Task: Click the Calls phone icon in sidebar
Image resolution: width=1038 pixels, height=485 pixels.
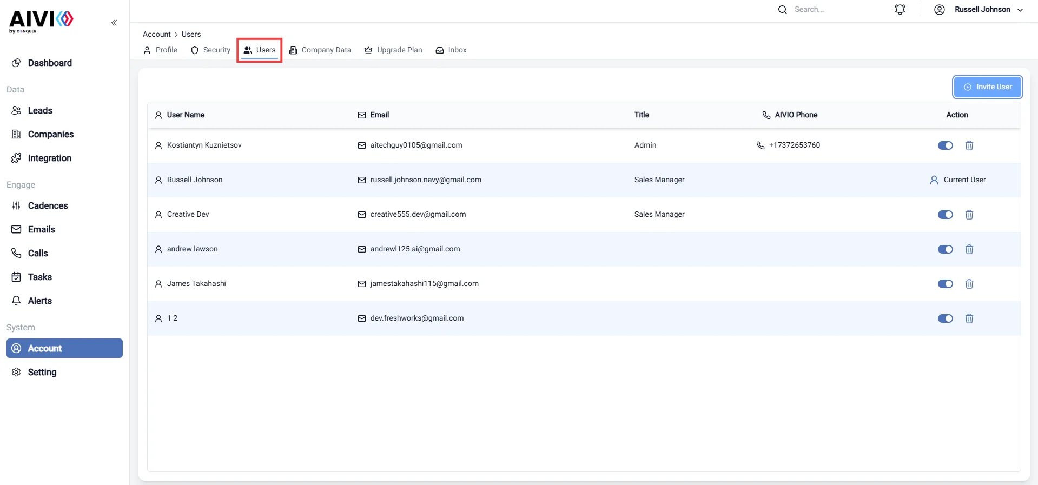Action: [16, 253]
